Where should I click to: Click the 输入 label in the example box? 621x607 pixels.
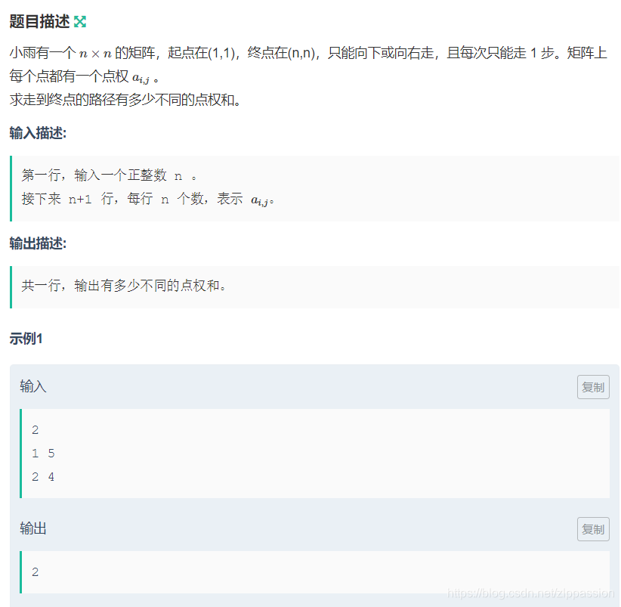[x=33, y=386]
